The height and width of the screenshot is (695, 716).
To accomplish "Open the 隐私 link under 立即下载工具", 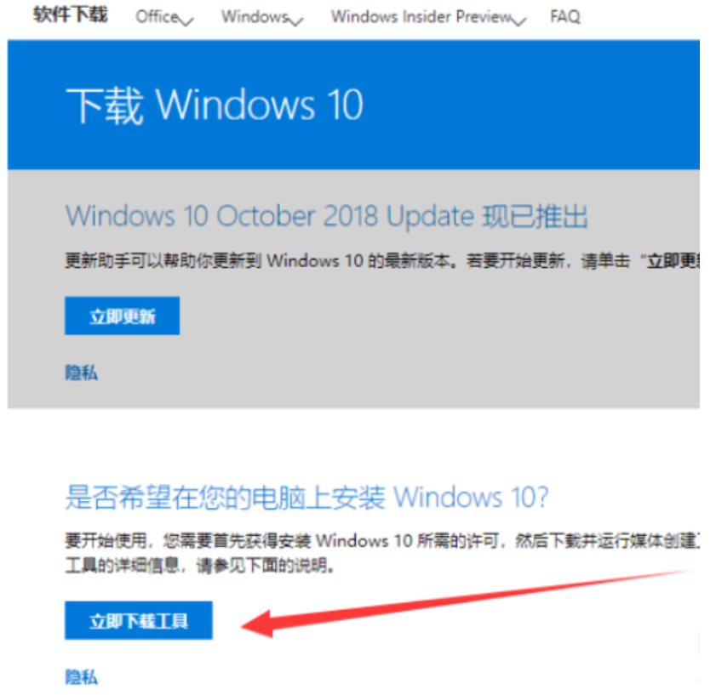I will click(x=81, y=677).
